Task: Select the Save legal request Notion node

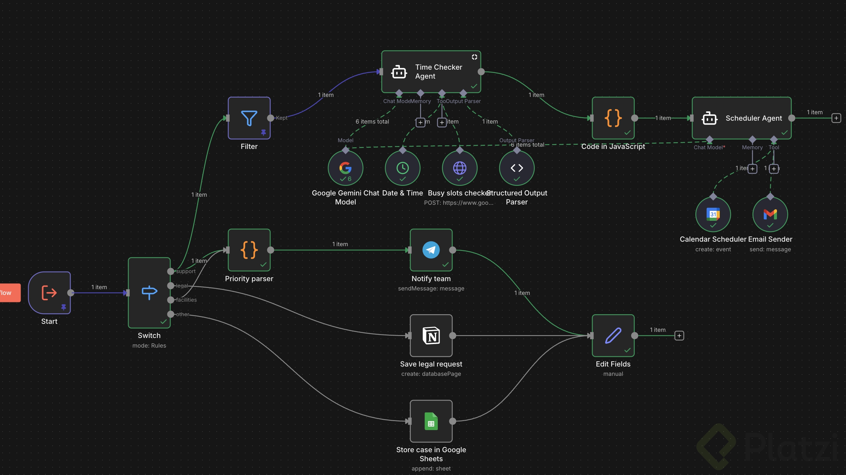Action: (x=431, y=335)
